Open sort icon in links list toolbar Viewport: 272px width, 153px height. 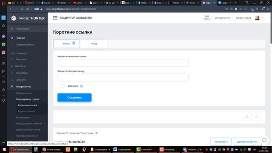pos(257,117)
